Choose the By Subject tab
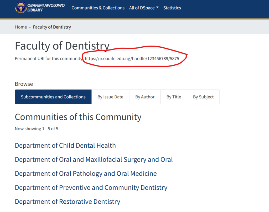Screen dimensions: 269x212 pos(203,97)
